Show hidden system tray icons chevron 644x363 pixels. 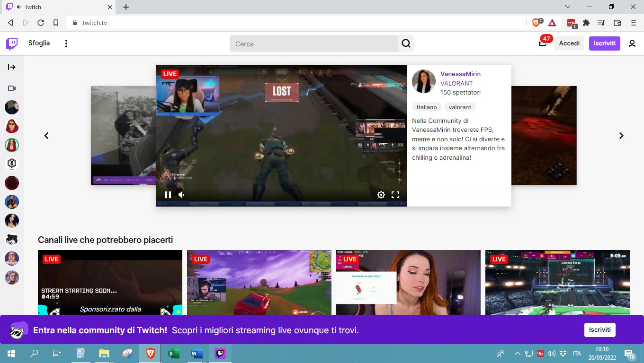pyautogui.click(x=517, y=354)
